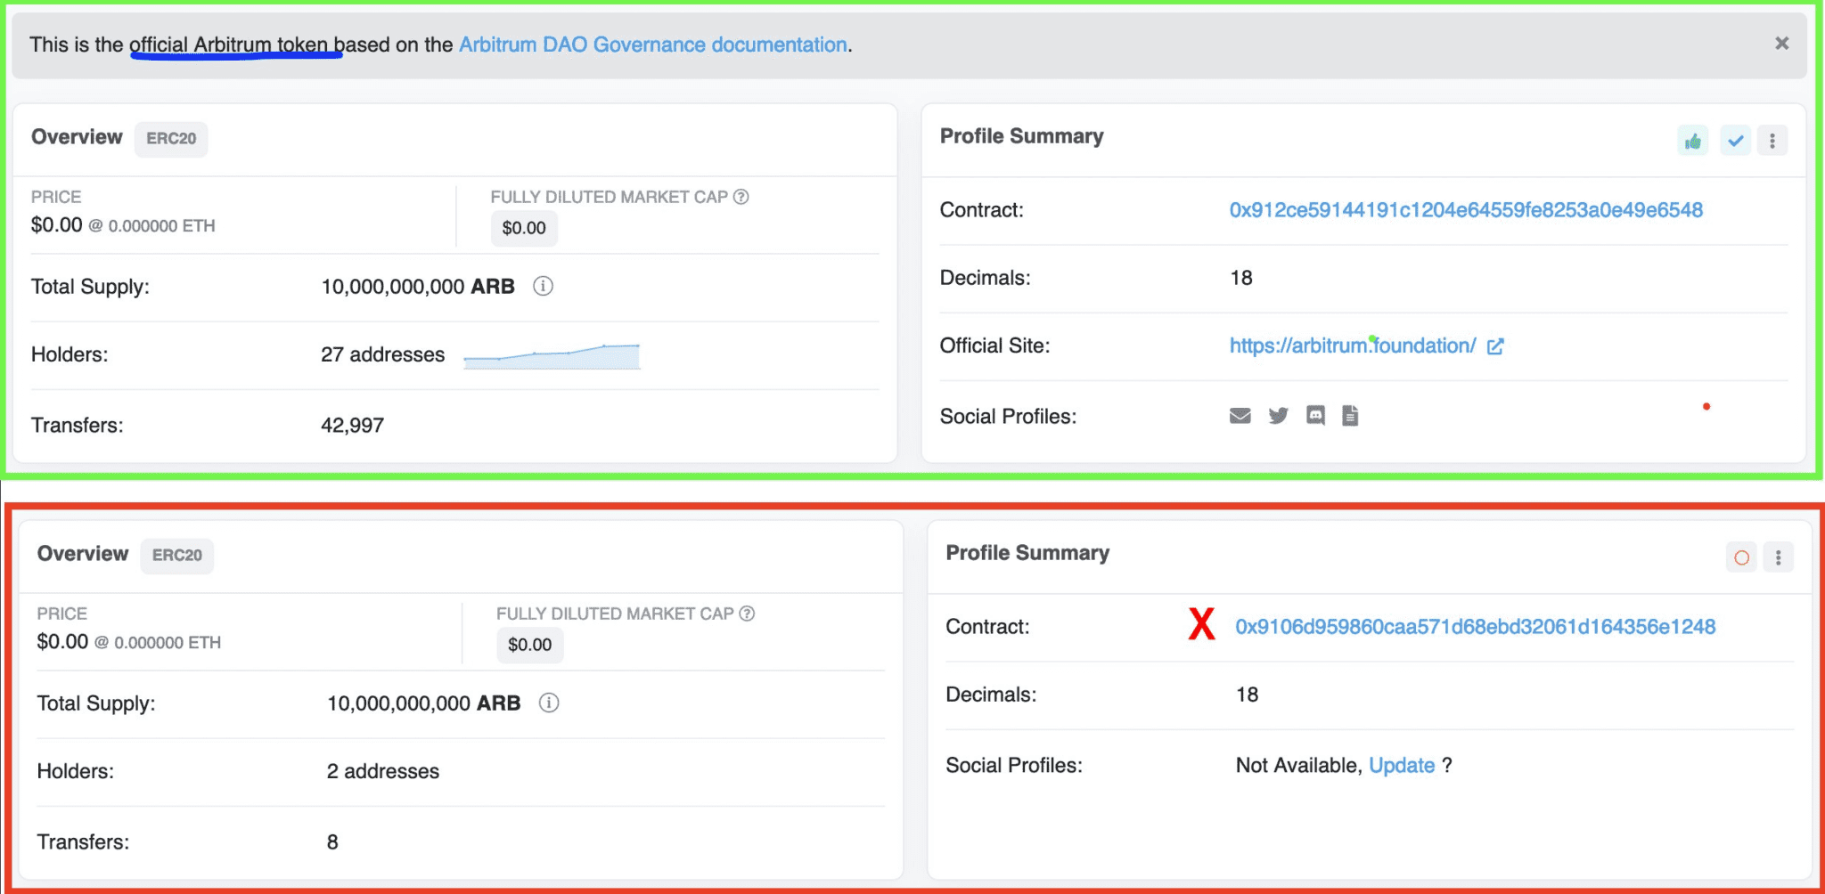Open the whitepaper document social icon
This screenshot has width=1825, height=894.
(1351, 416)
